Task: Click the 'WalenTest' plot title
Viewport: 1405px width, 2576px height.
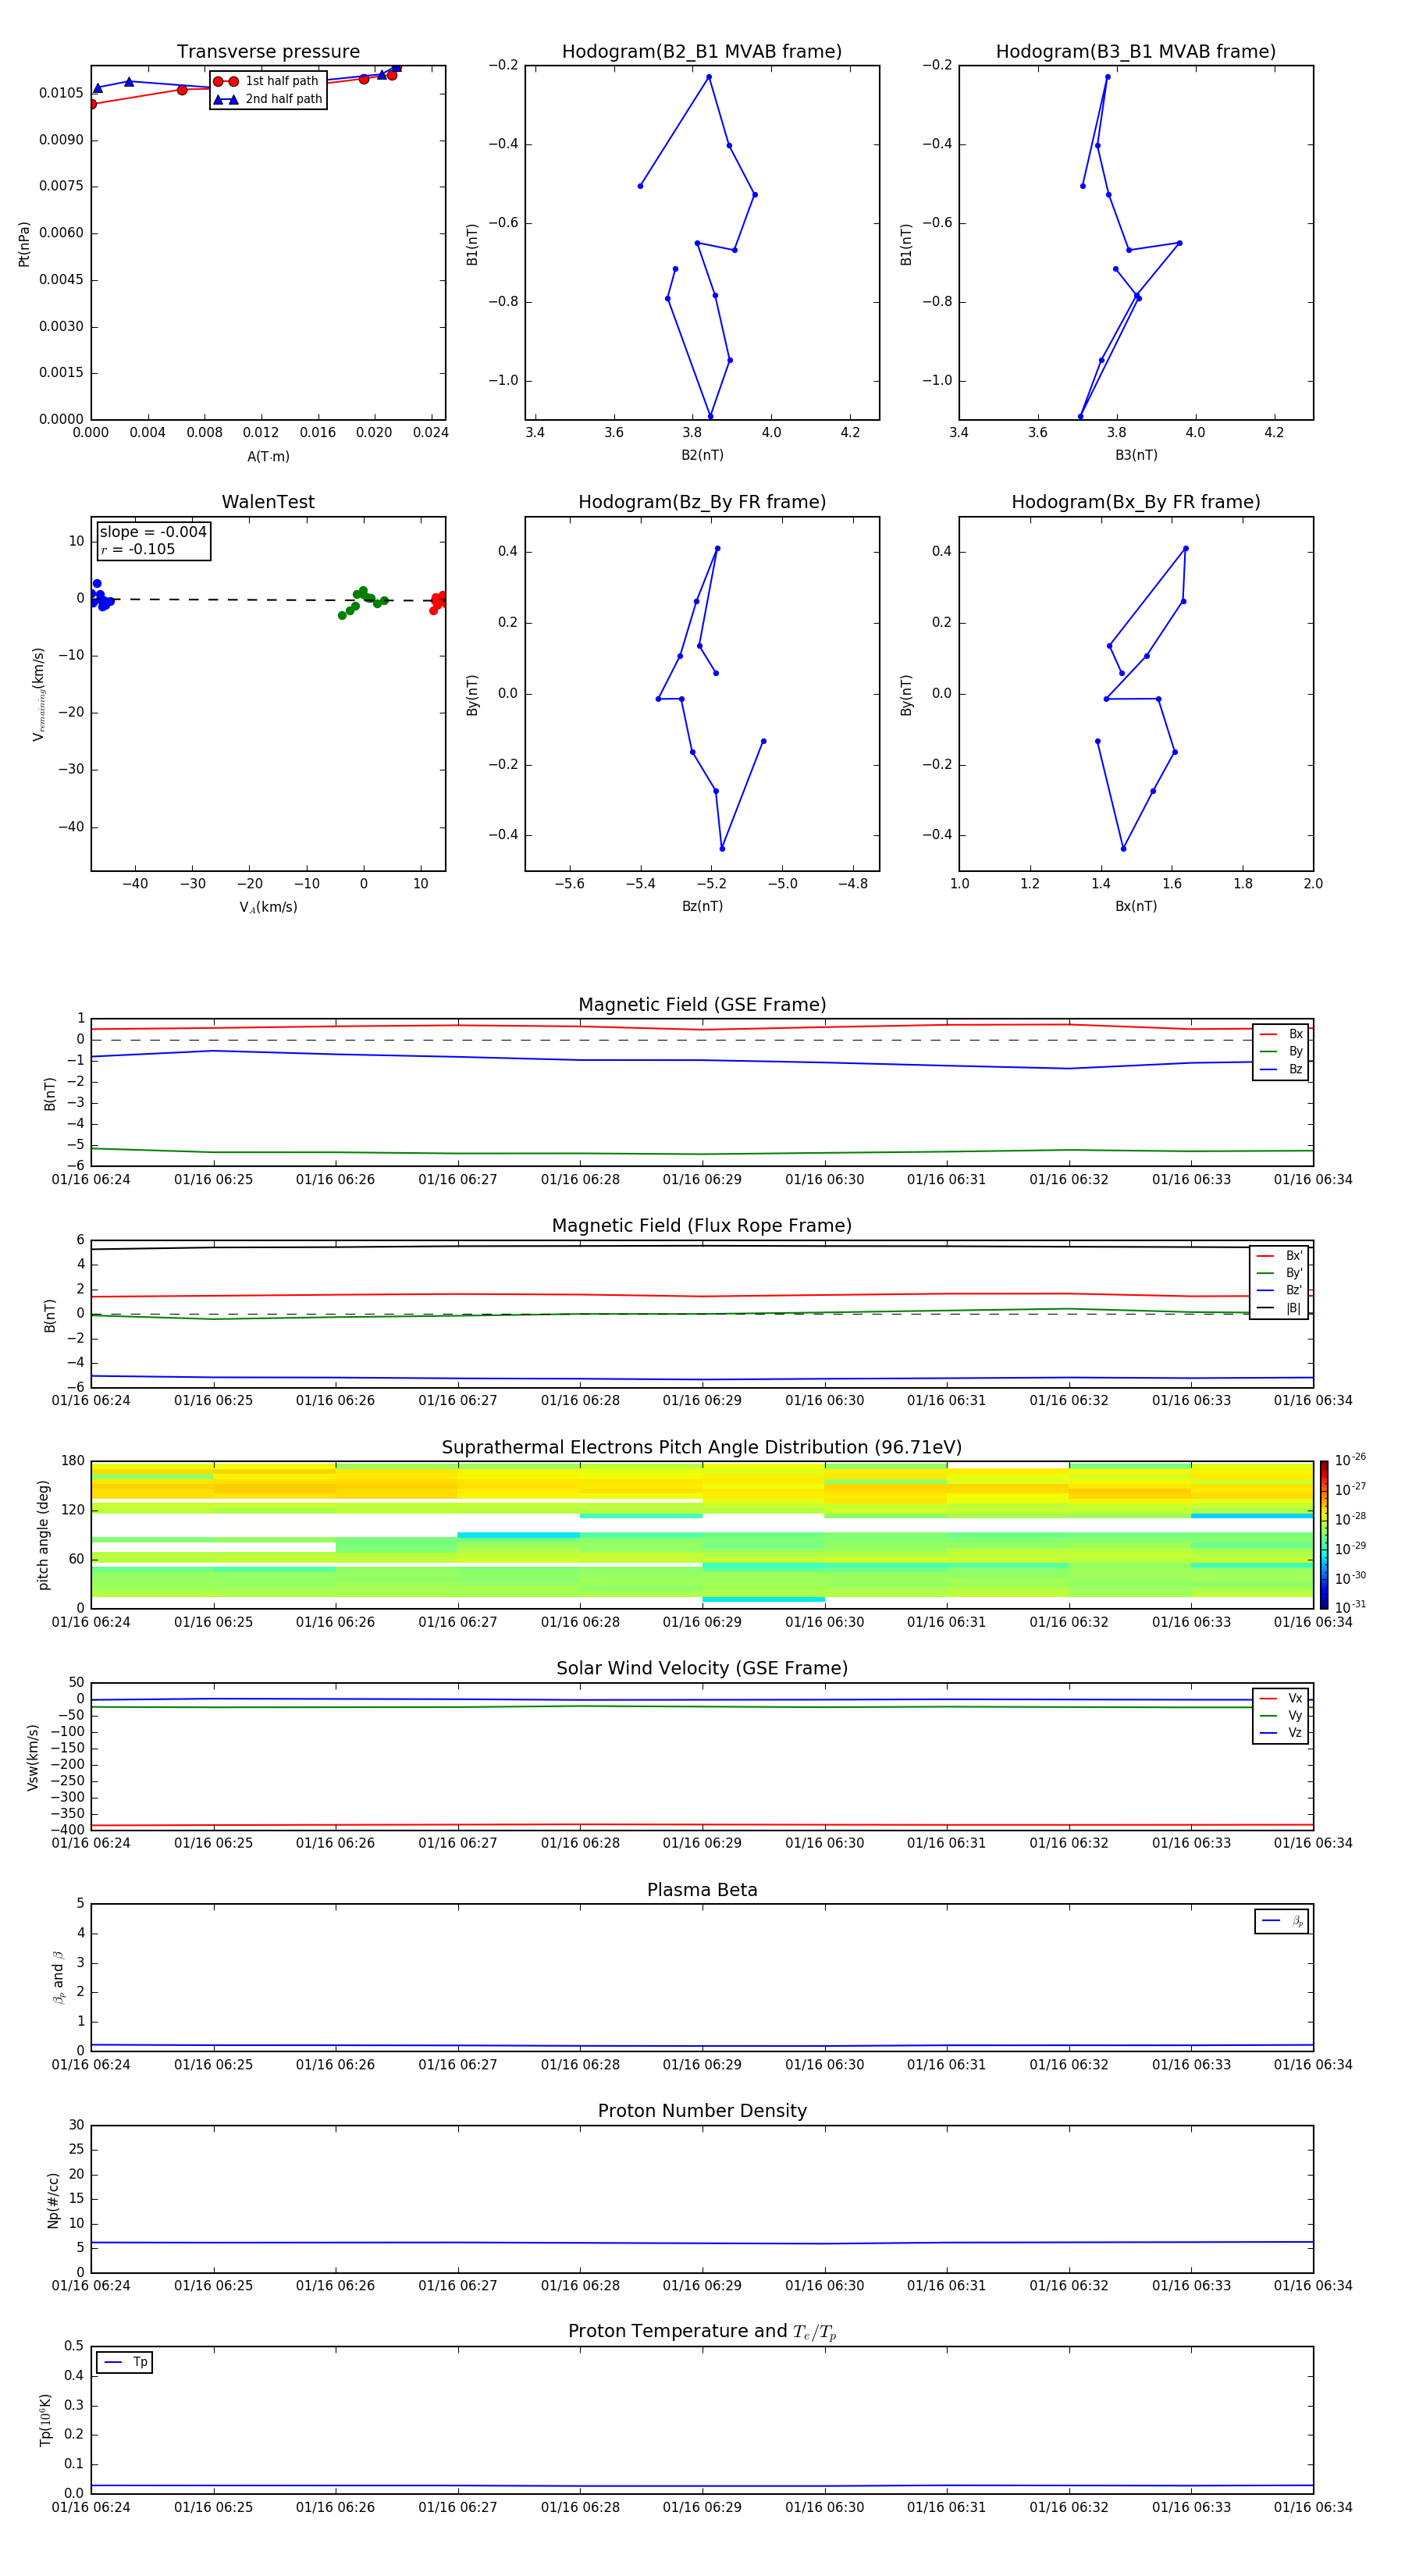Action: [x=268, y=502]
